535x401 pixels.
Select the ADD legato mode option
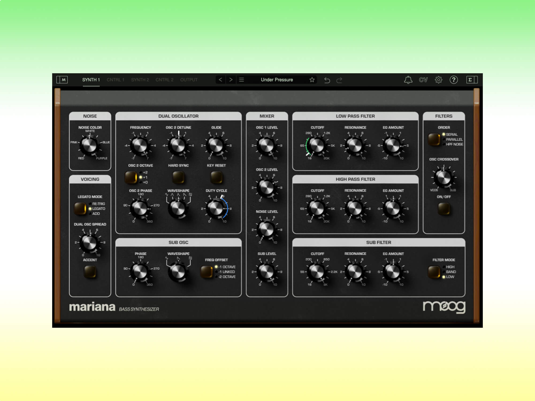[x=94, y=214]
